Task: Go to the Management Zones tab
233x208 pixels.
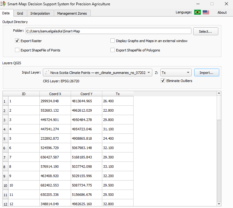Action: coord(72,13)
